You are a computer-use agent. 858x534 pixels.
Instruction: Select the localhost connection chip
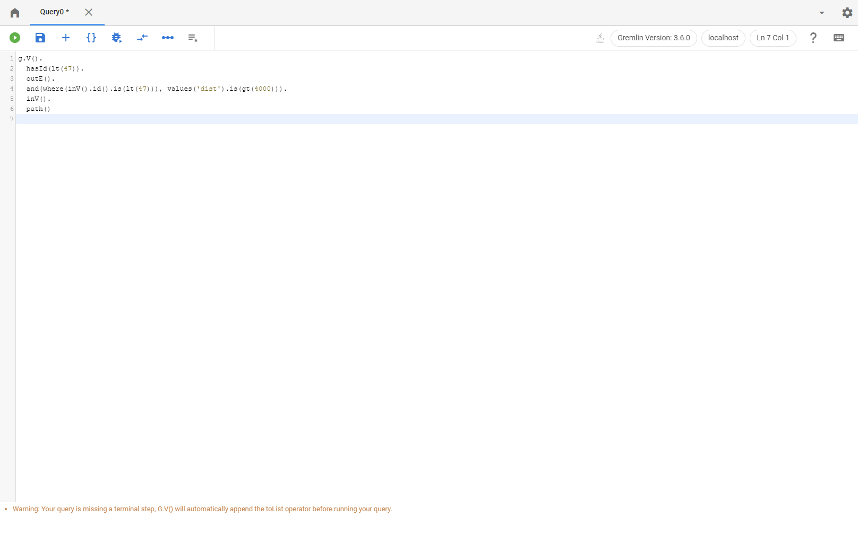coord(723,38)
